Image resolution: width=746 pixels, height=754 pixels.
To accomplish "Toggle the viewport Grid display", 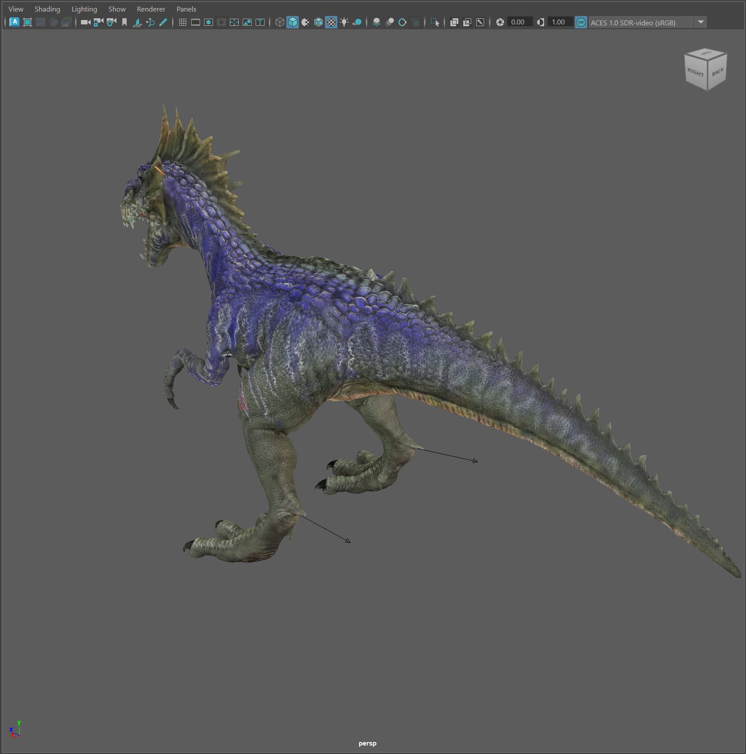I will [x=182, y=22].
